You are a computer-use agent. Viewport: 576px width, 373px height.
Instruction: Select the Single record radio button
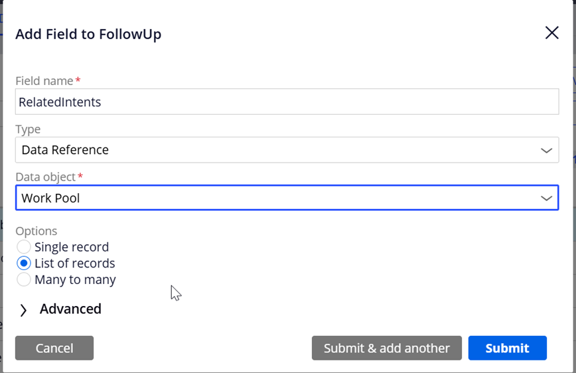pos(24,247)
